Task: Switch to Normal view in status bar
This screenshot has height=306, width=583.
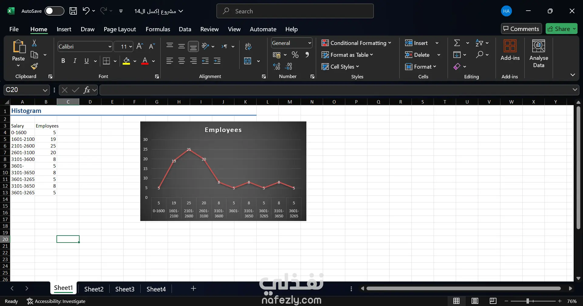Action: pyautogui.click(x=456, y=301)
